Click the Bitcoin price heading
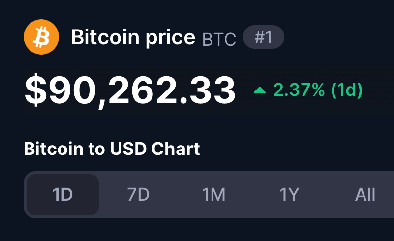The image size is (394, 241). pyautogui.click(x=133, y=37)
